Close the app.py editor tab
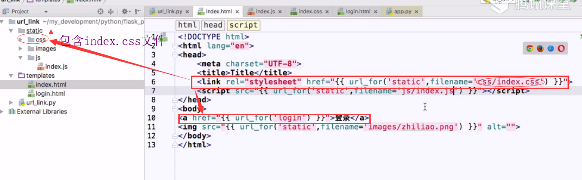582x180 pixels. 416,12
